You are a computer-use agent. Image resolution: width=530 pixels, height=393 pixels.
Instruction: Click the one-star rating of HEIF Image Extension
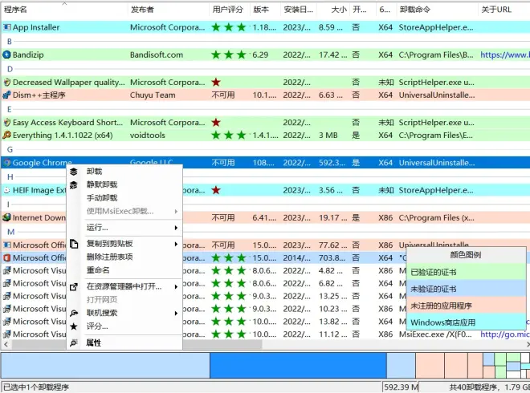click(216, 190)
